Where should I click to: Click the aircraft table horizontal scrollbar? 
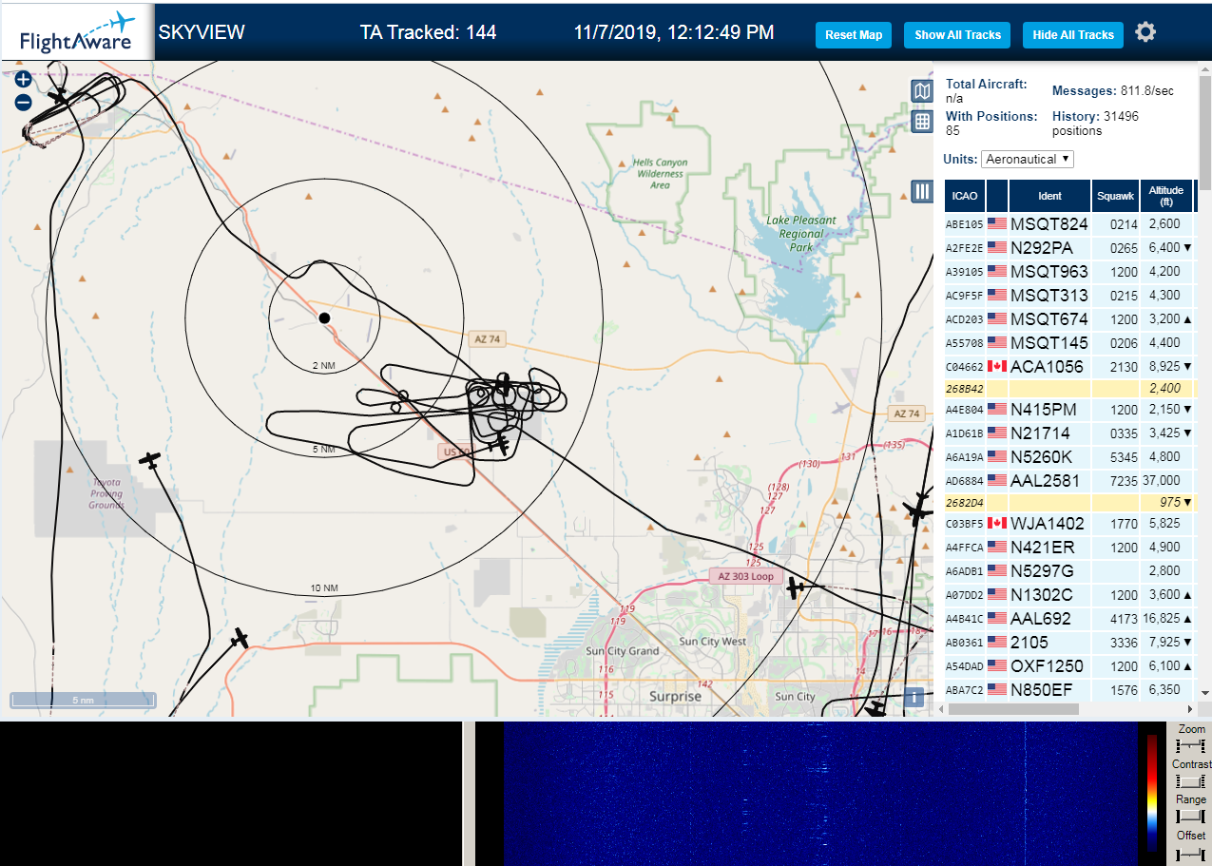[x=1013, y=709]
